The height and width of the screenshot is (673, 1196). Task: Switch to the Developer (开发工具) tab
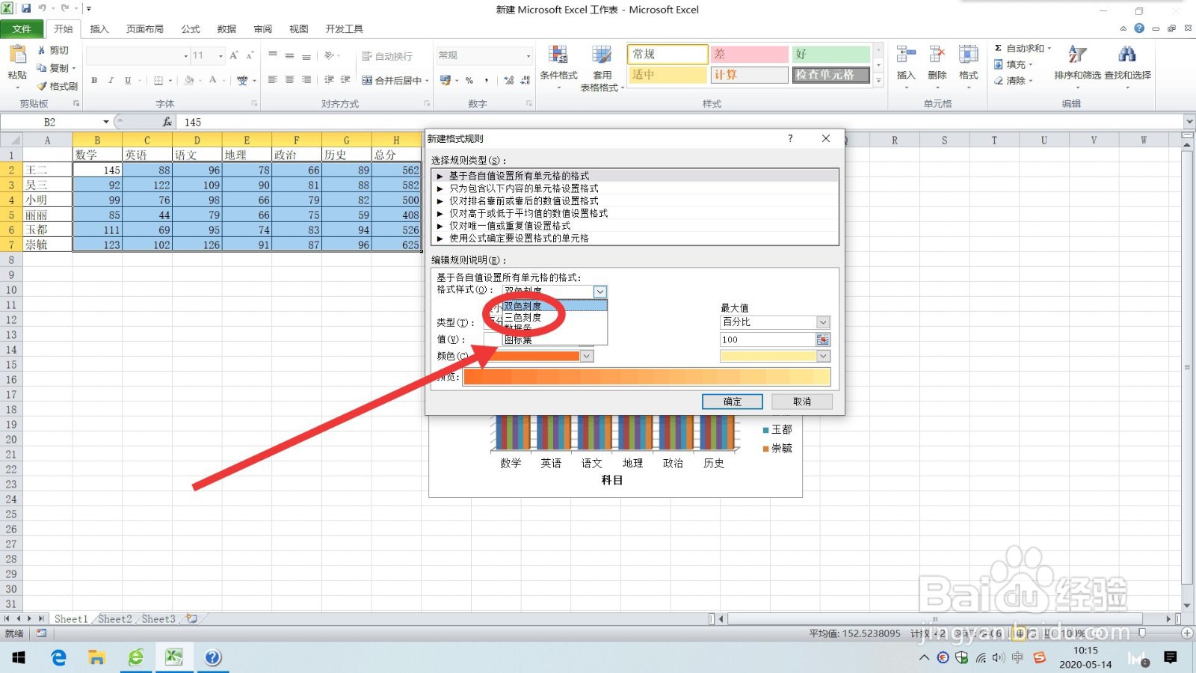point(344,29)
